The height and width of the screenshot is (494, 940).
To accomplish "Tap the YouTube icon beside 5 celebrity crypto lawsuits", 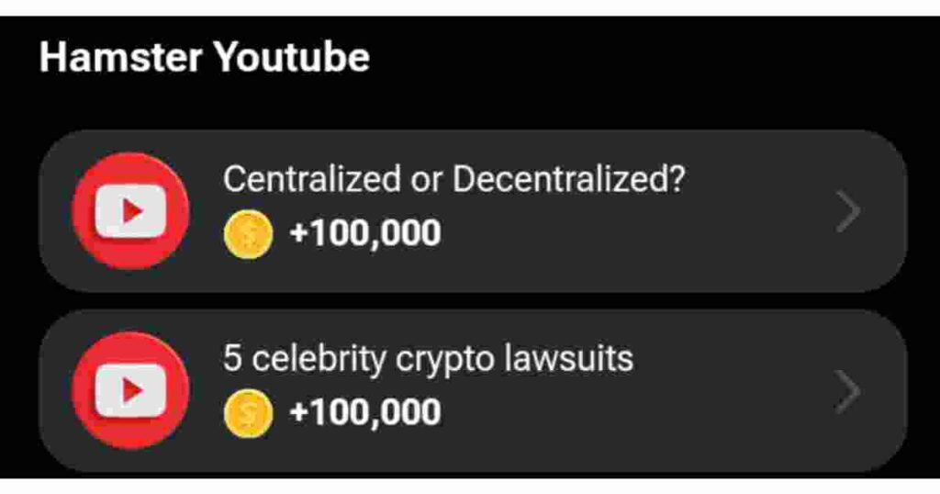I will (x=130, y=390).
